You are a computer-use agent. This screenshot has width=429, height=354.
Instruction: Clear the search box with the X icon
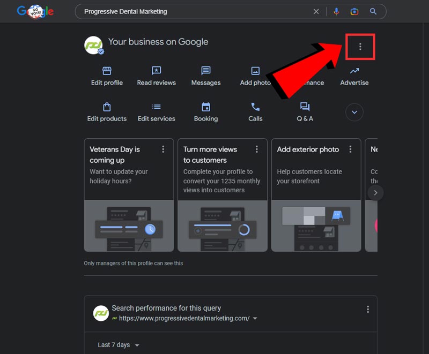(316, 11)
